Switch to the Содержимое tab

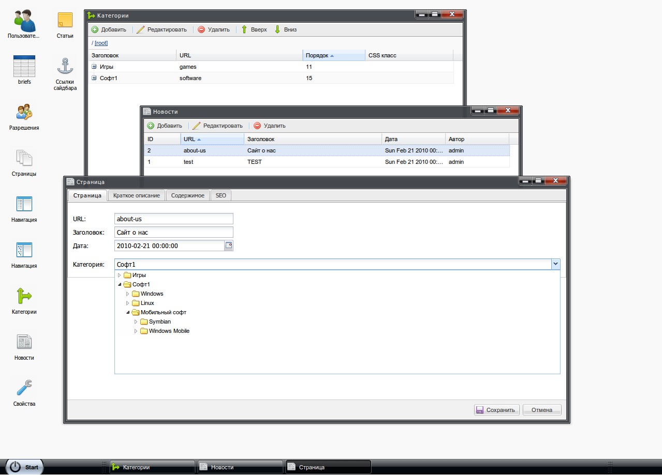188,195
